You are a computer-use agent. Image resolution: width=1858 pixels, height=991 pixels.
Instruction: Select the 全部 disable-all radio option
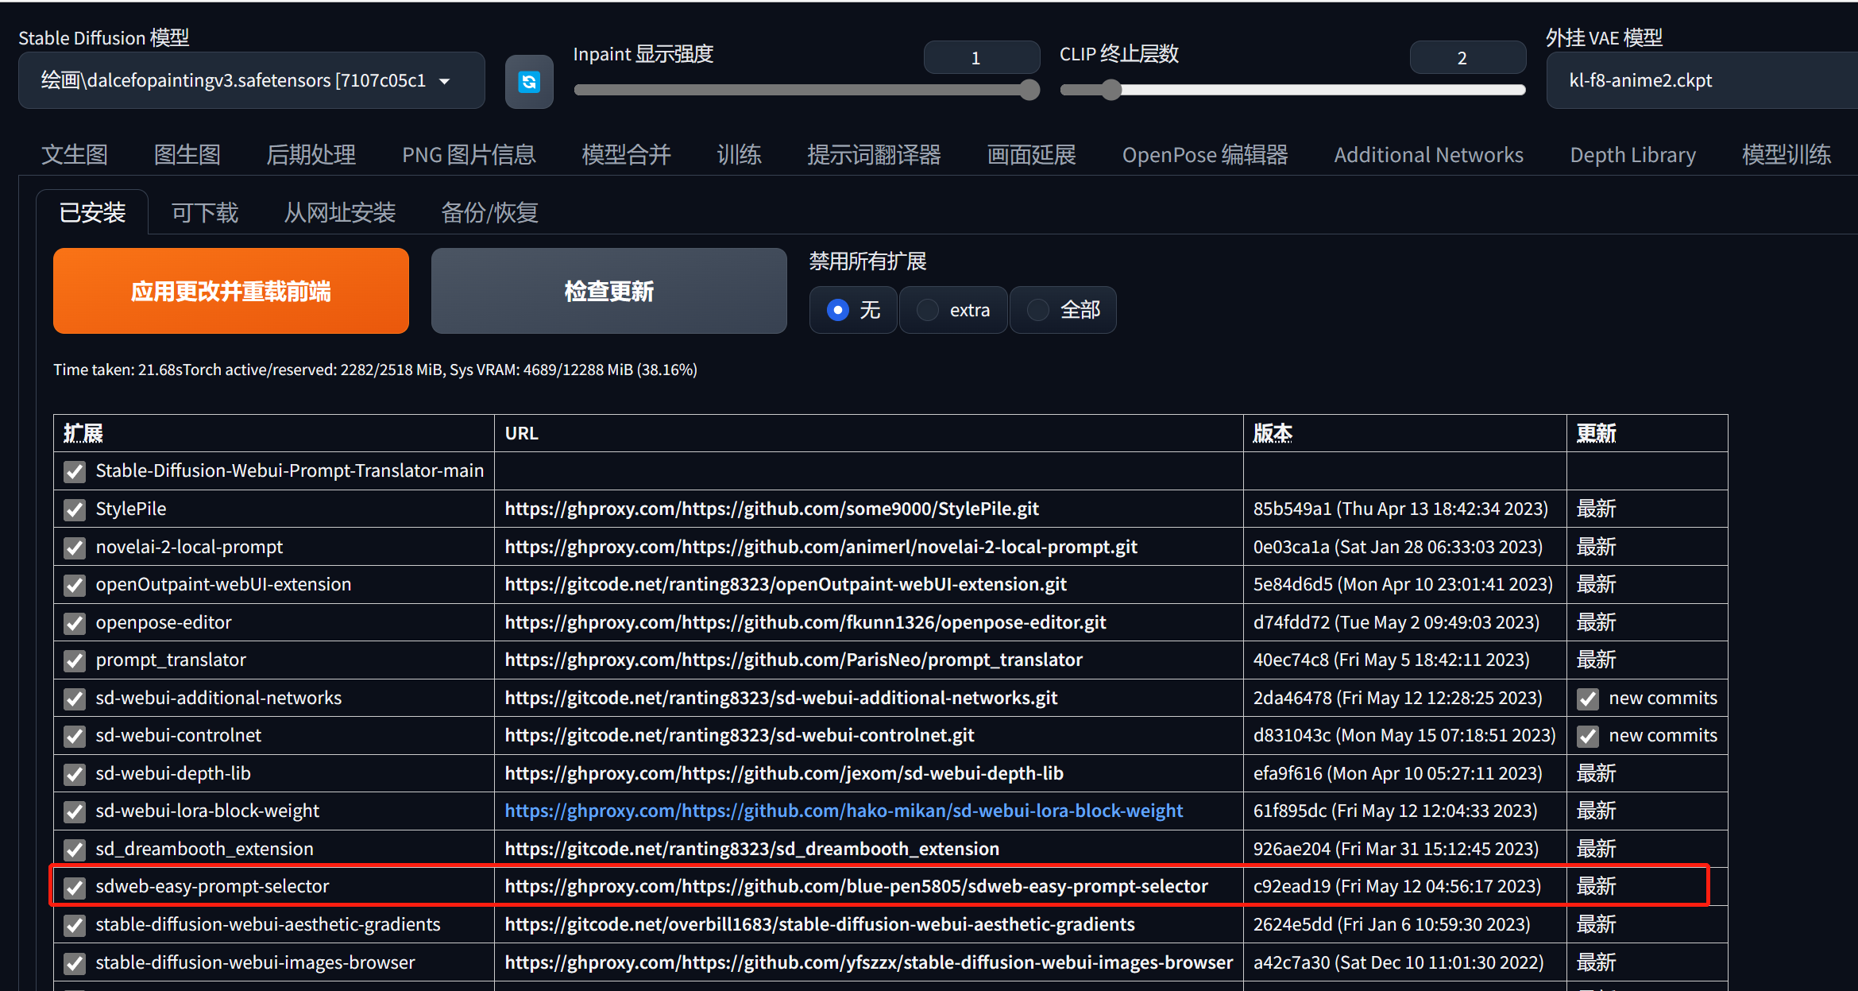coord(1038,310)
